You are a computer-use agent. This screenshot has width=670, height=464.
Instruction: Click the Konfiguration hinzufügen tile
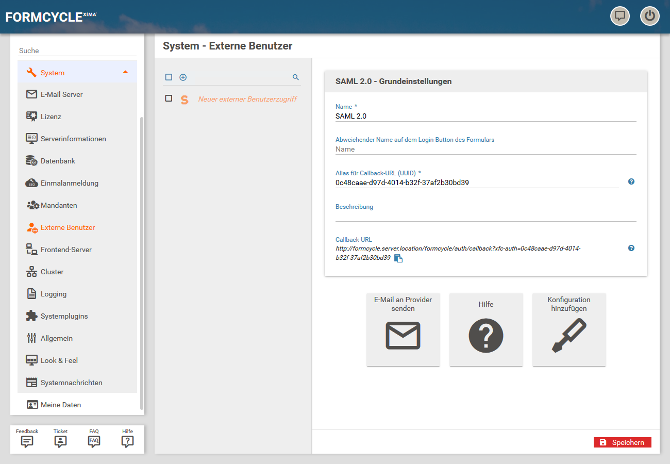[569, 330]
